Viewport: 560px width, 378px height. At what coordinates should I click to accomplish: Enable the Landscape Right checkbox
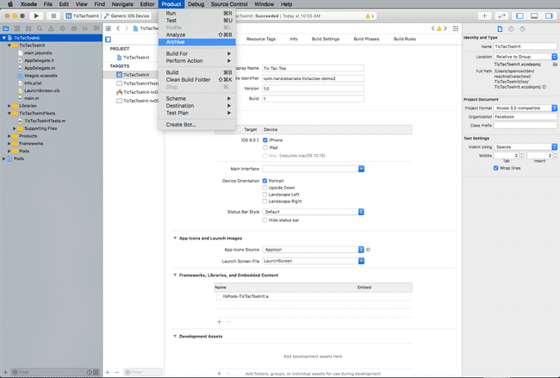pyautogui.click(x=264, y=201)
